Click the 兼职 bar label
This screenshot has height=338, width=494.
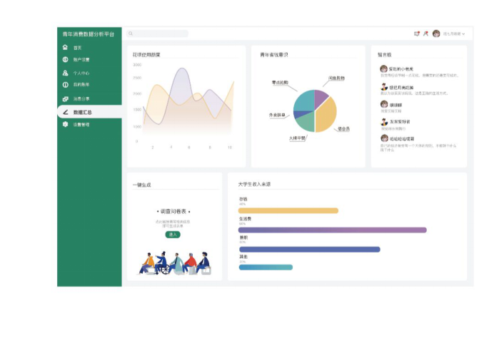[x=243, y=237]
